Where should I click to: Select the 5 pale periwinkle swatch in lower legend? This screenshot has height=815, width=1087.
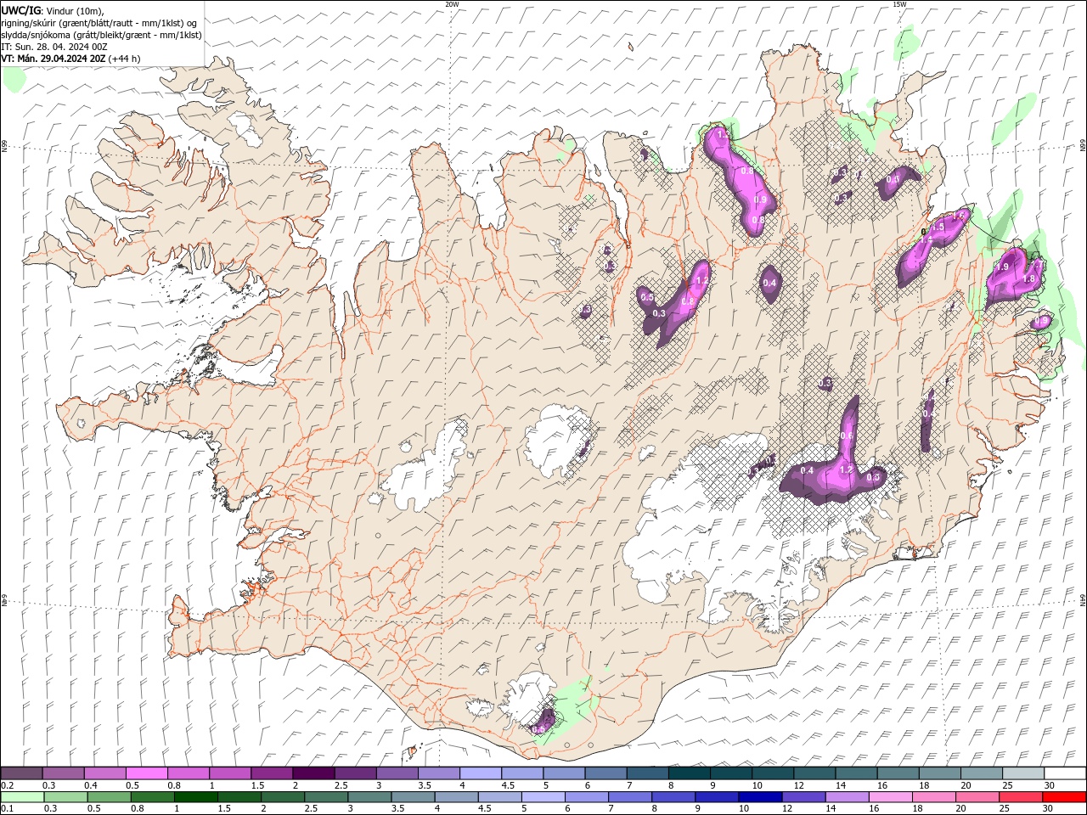click(x=543, y=797)
